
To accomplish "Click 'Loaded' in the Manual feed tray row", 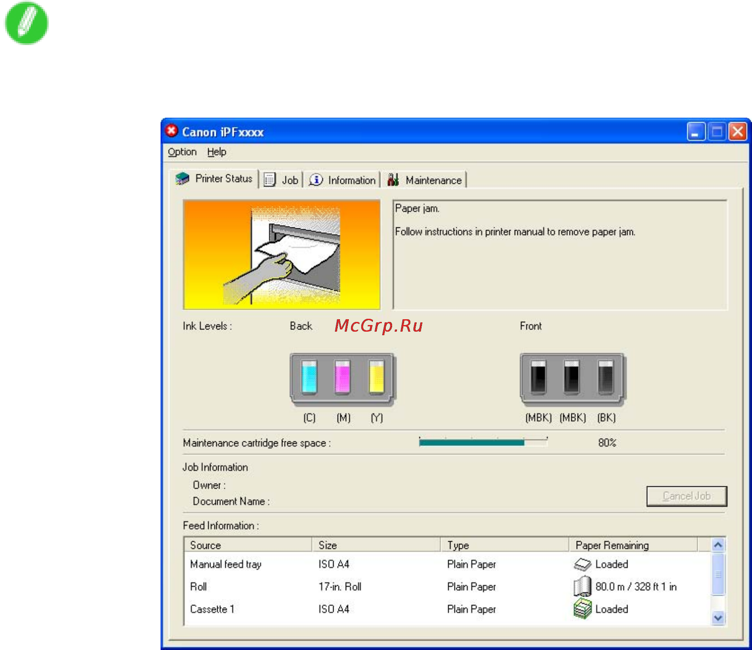I will point(612,564).
